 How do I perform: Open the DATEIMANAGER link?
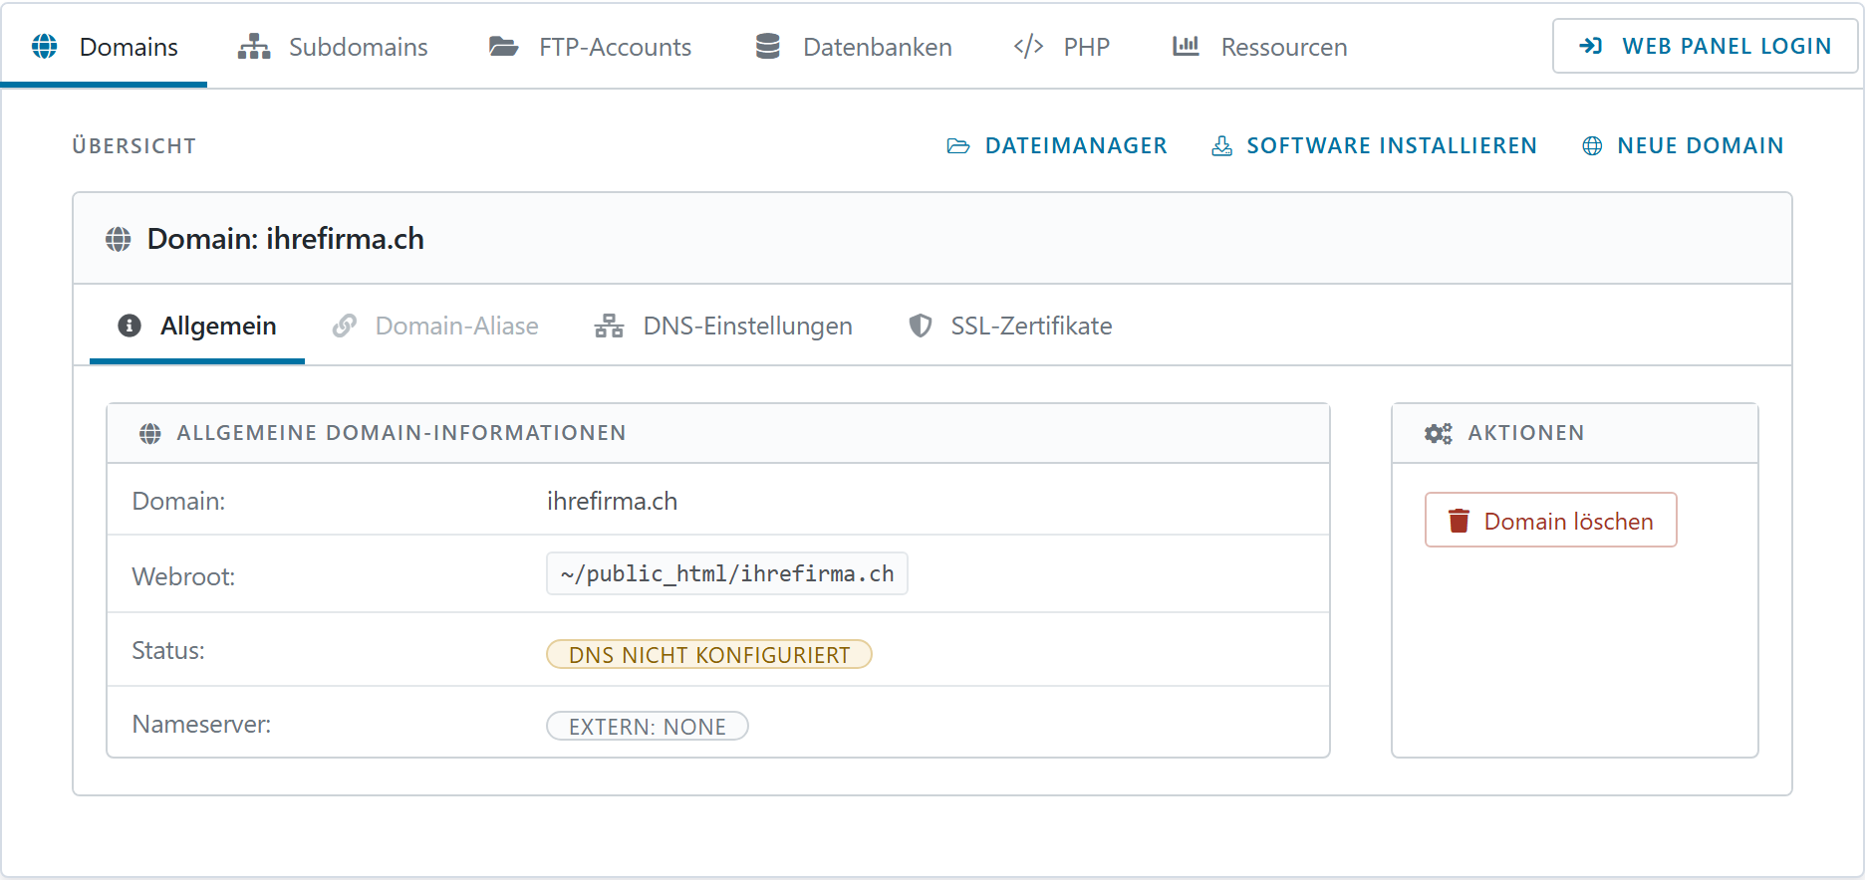[x=1057, y=146]
